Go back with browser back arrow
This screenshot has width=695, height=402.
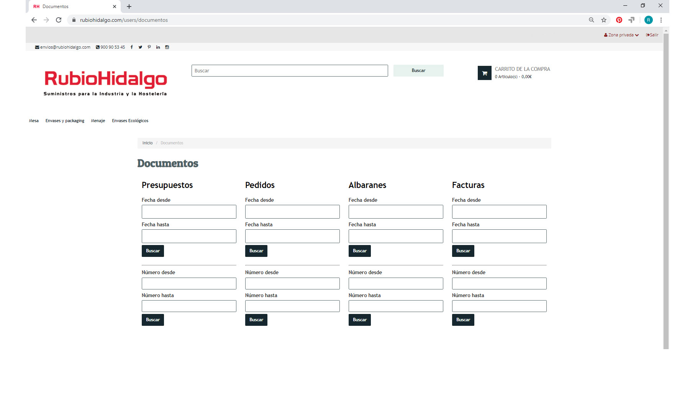click(x=34, y=20)
